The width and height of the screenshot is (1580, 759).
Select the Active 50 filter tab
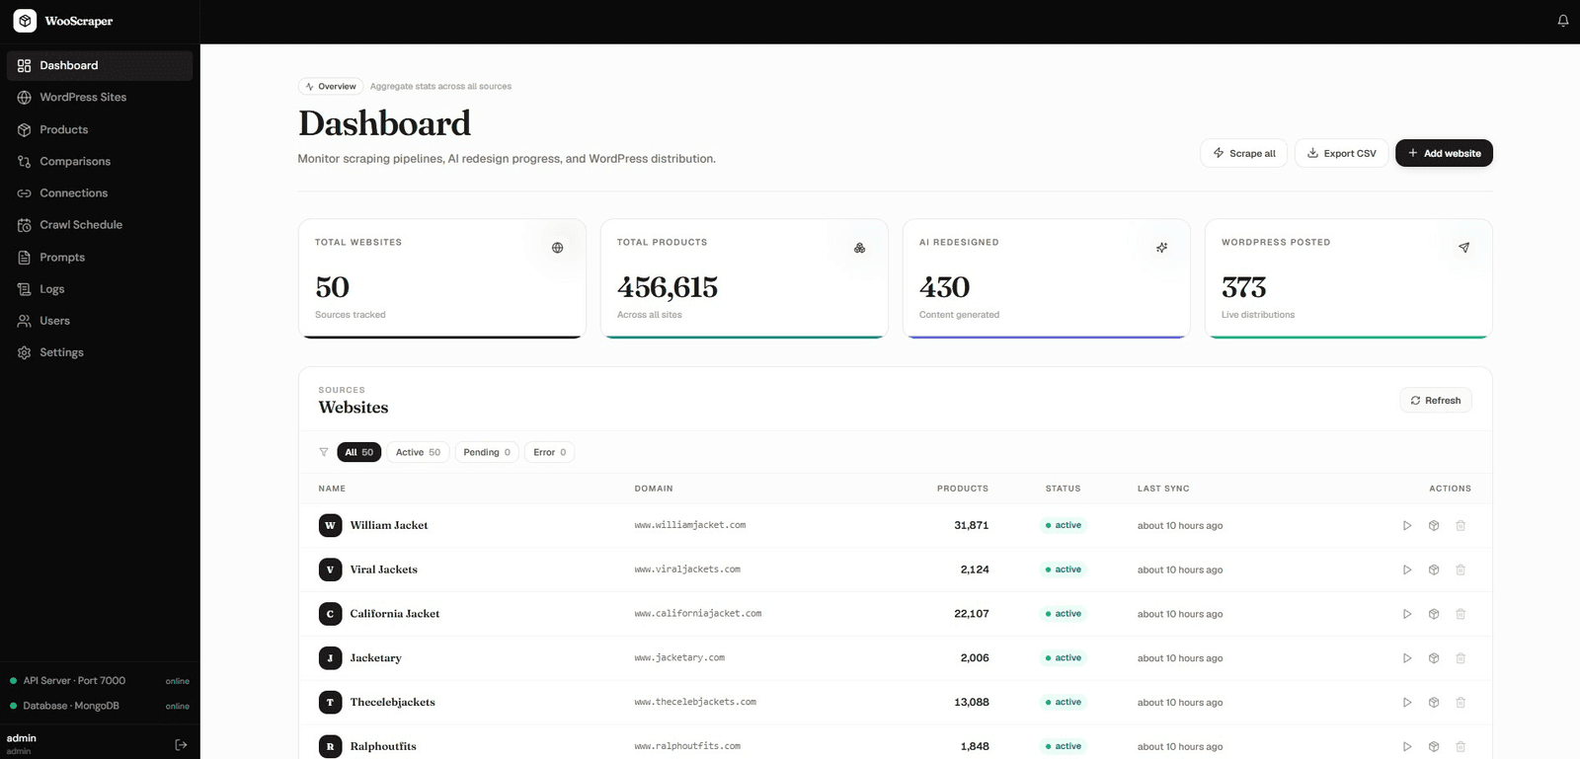tap(418, 452)
